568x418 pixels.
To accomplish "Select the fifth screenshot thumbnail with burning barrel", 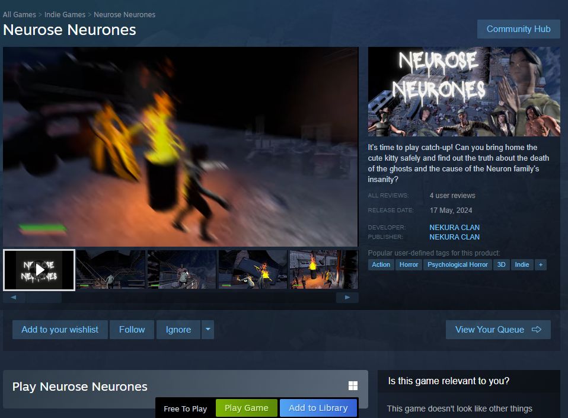I will [324, 270].
